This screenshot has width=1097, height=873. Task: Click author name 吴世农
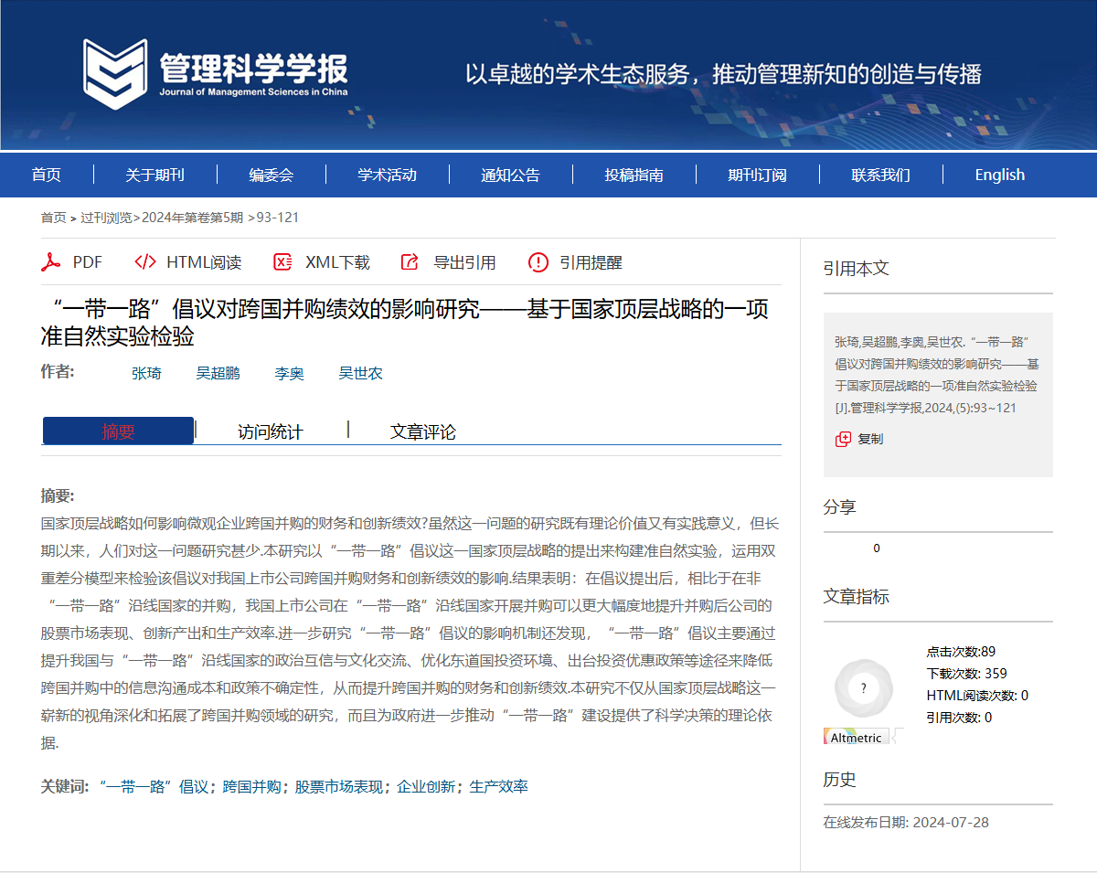[360, 373]
